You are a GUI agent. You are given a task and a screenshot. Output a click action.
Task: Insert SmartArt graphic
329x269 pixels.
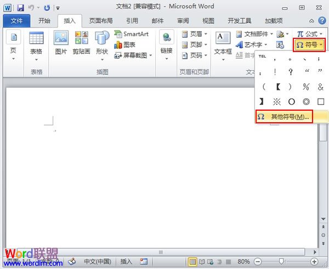click(x=131, y=34)
